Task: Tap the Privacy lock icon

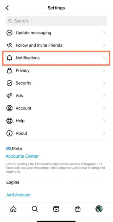Action: click(x=9, y=70)
